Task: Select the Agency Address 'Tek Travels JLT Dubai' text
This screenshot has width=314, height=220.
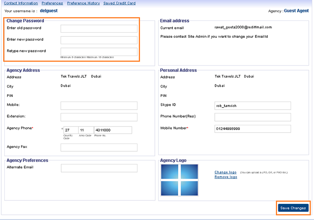Action: click(x=81, y=76)
